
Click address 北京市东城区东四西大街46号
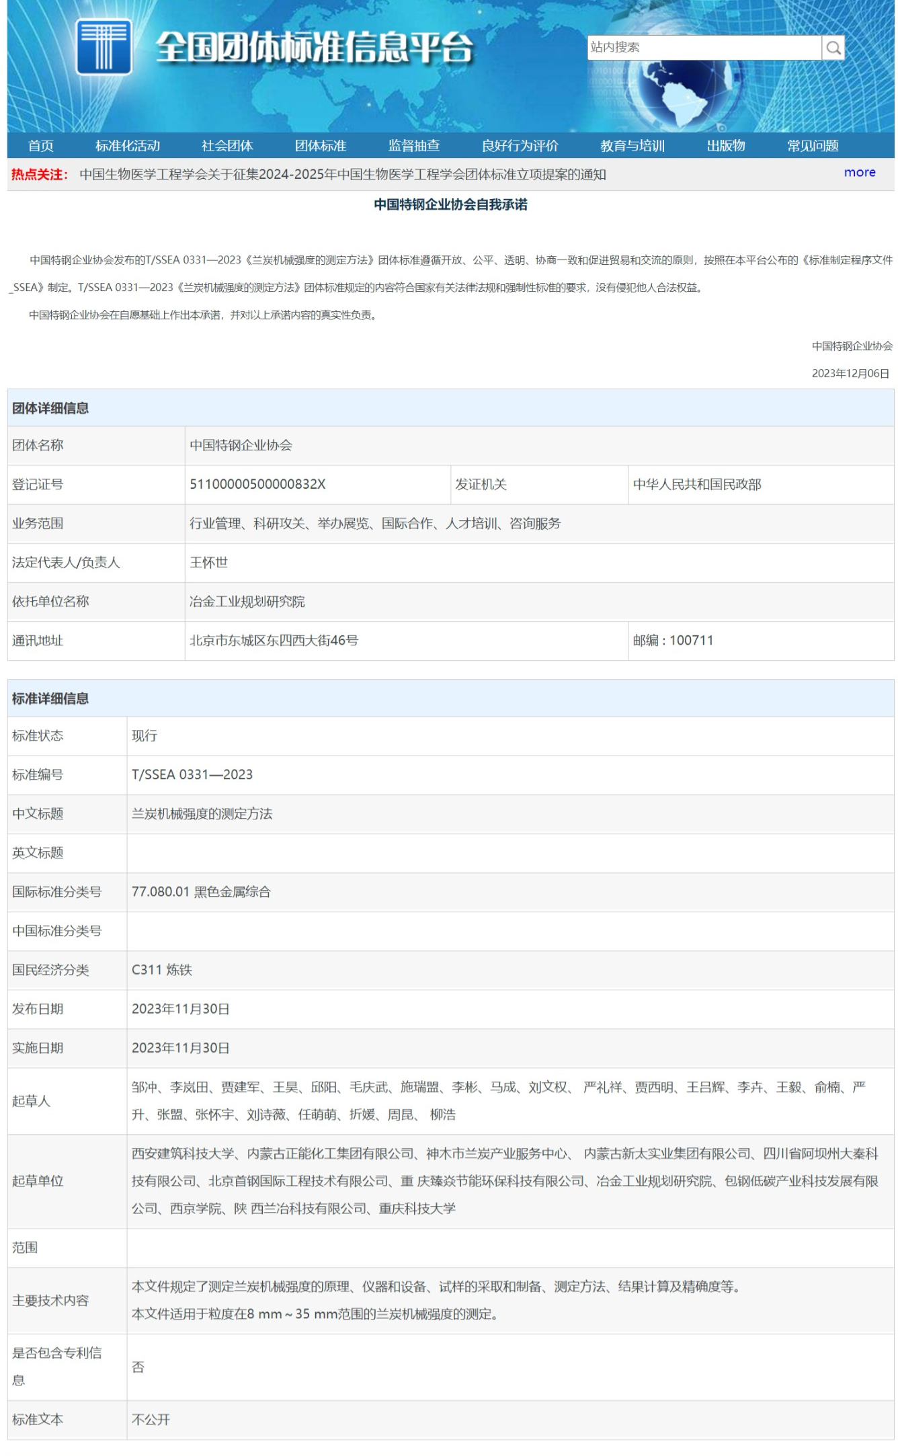click(x=274, y=641)
